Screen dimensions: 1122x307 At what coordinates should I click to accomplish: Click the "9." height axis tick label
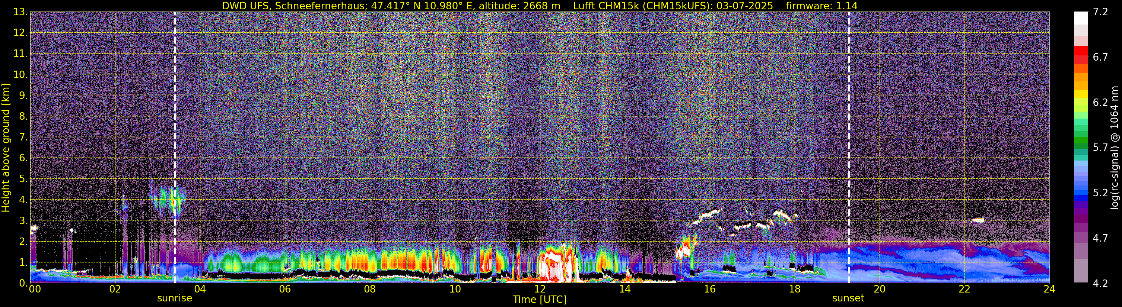point(23,95)
